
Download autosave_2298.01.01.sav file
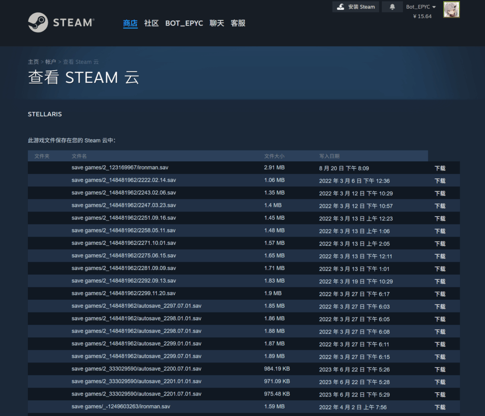tap(440, 319)
